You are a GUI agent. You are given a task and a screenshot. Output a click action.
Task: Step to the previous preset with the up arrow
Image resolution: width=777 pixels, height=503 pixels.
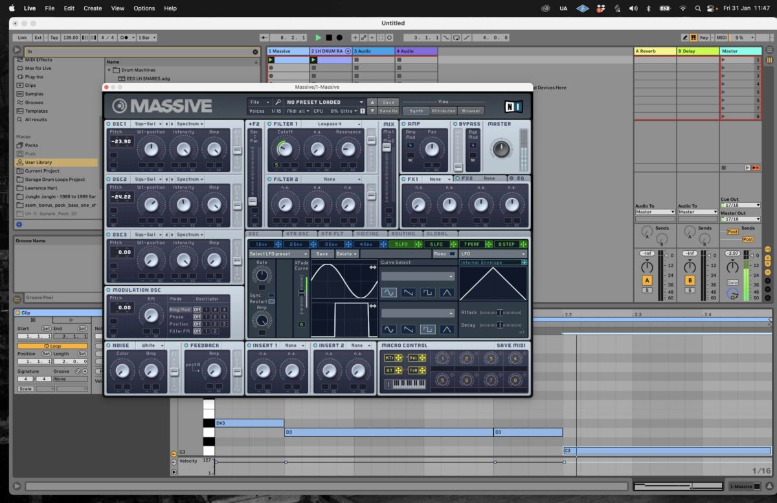[372, 102]
